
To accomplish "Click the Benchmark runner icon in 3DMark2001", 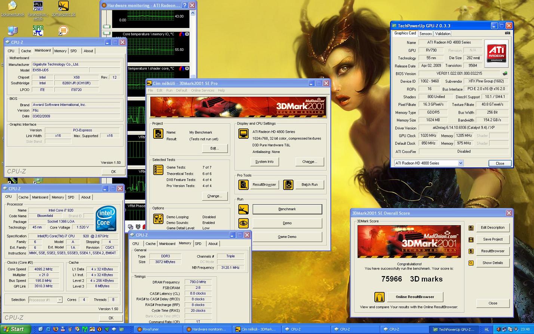I will coord(243,209).
